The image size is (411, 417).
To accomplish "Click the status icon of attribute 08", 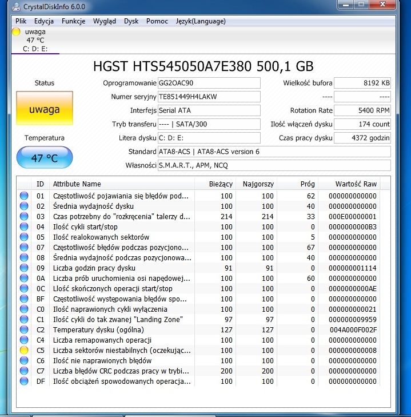I will tap(24, 258).
